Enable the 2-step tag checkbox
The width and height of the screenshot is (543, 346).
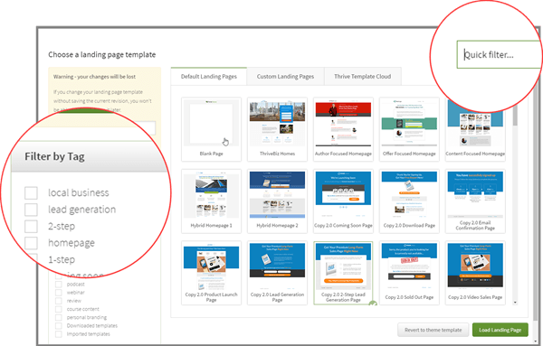31,227
